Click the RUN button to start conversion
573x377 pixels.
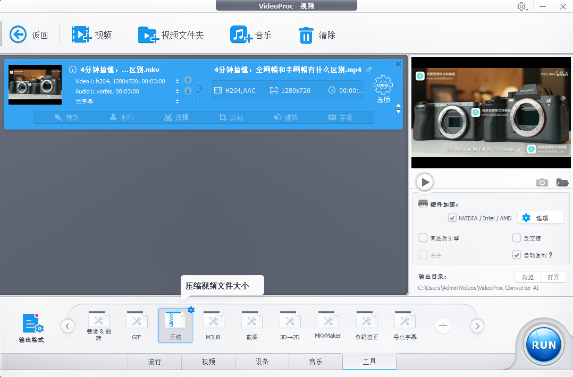[543, 345]
